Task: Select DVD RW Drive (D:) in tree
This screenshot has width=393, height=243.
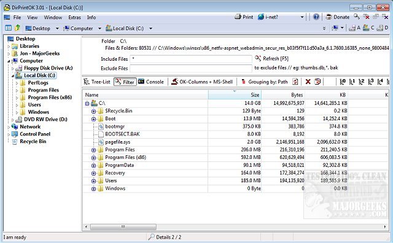Action: tap(45, 119)
